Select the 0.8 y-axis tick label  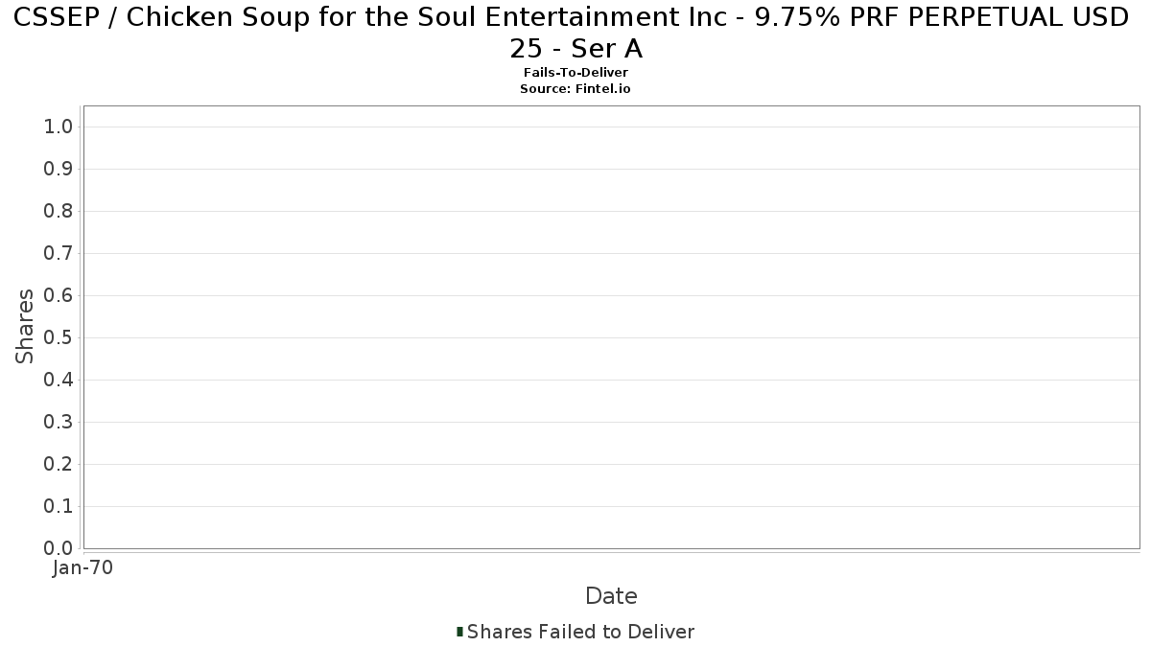(59, 212)
